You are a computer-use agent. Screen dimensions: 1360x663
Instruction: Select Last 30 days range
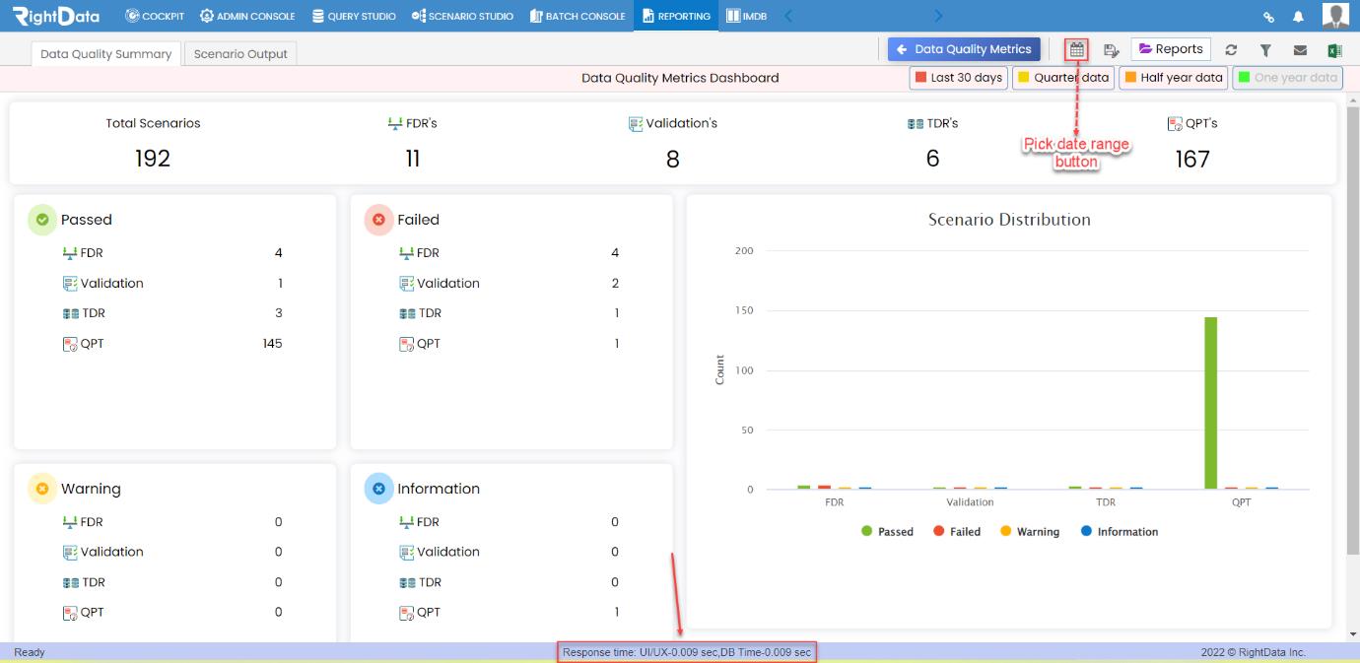[958, 78]
